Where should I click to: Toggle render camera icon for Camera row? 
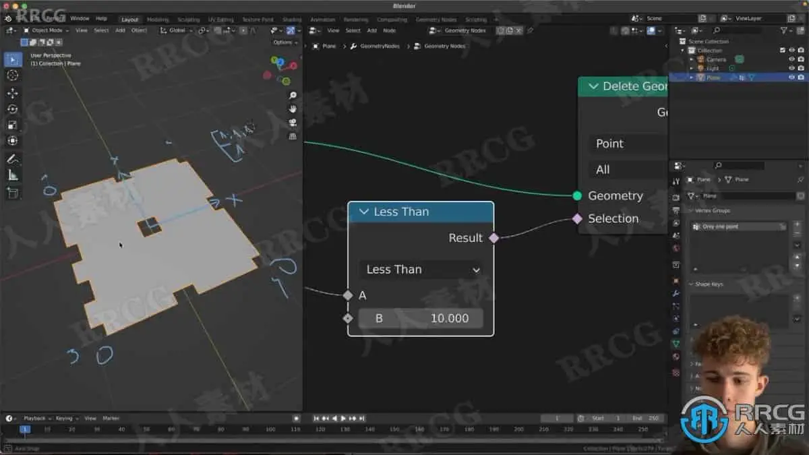click(x=800, y=59)
